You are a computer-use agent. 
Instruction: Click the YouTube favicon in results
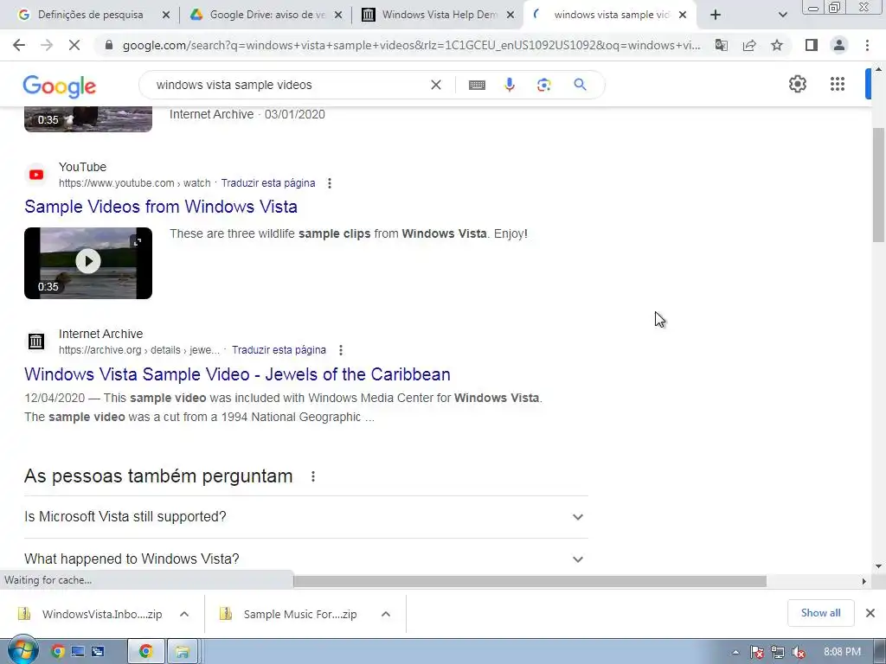click(36, 175)
